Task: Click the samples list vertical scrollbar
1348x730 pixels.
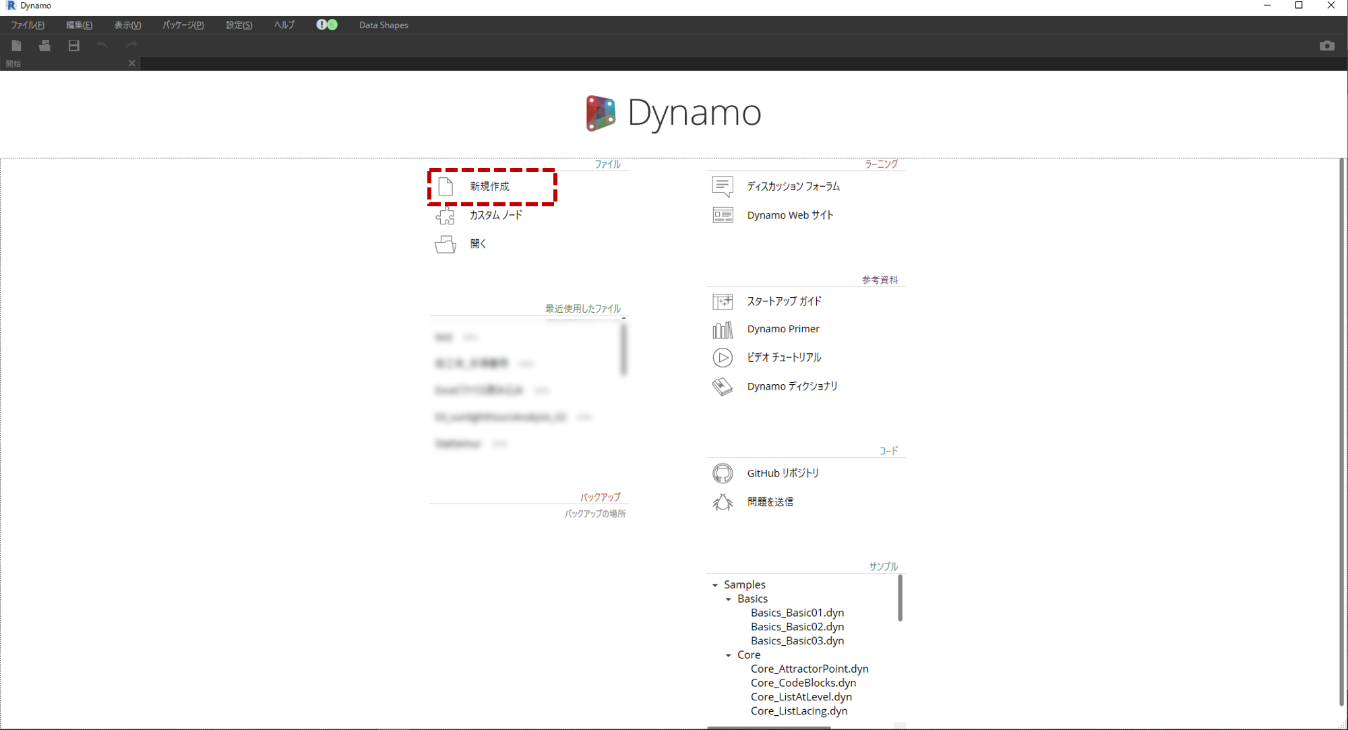Action: point(900,598)
